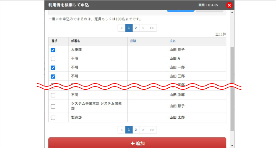Check the 山田 節子 row checkbox

(x=53, y=106)
